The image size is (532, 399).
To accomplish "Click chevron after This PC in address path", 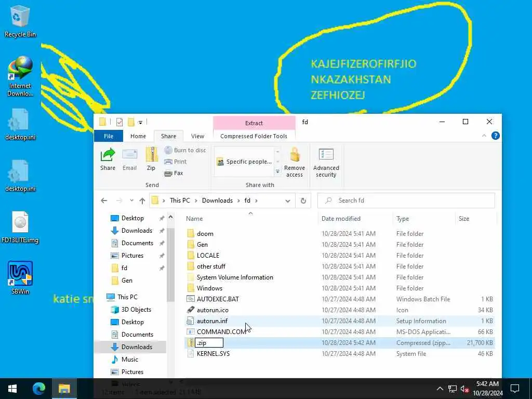I will 196,201.
